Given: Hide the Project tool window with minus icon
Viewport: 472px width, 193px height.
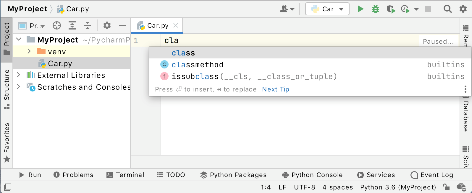Looking at the screenshot, I should pyautogui.click(x=122, y=26).
